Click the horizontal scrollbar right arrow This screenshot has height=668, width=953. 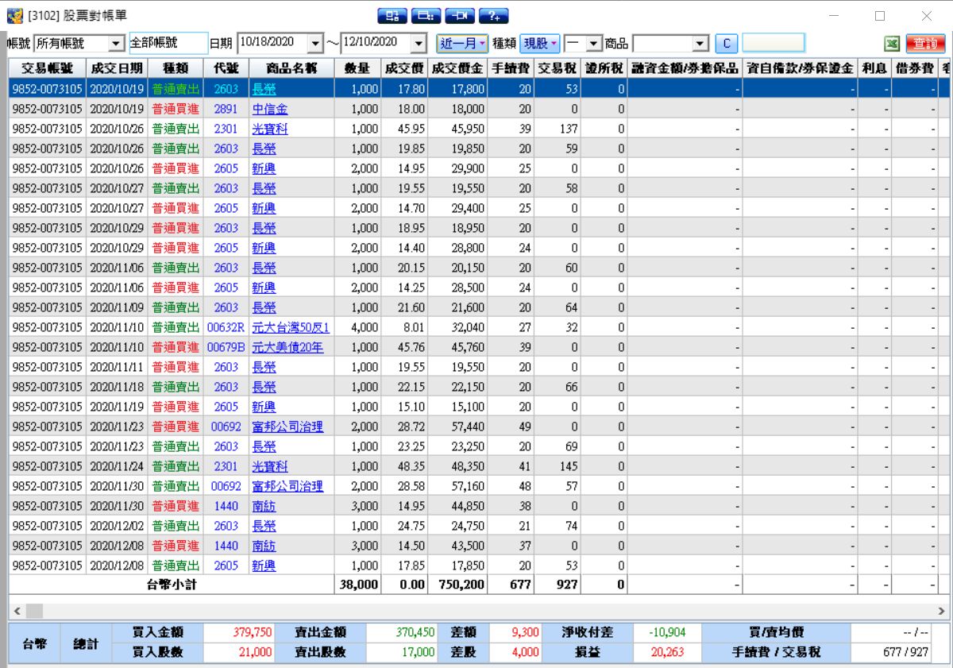coord(942,611)
